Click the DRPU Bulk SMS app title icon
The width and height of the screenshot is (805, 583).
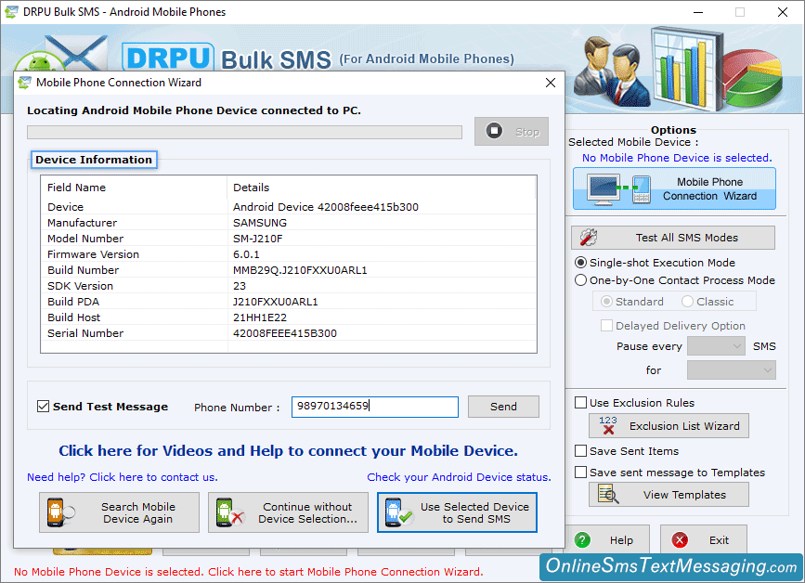[11, 12]
